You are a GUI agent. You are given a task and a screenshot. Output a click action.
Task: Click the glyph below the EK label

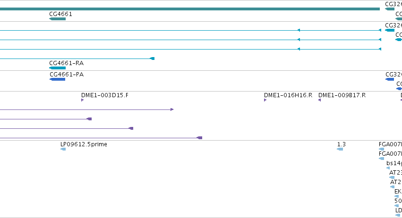[397, 196]
